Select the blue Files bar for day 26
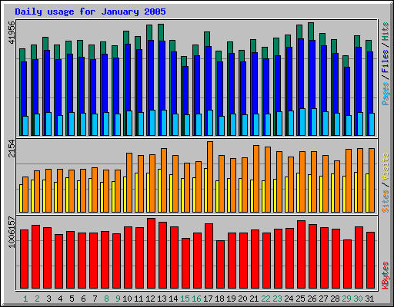394x307 pixels. [x=312, y=74]
